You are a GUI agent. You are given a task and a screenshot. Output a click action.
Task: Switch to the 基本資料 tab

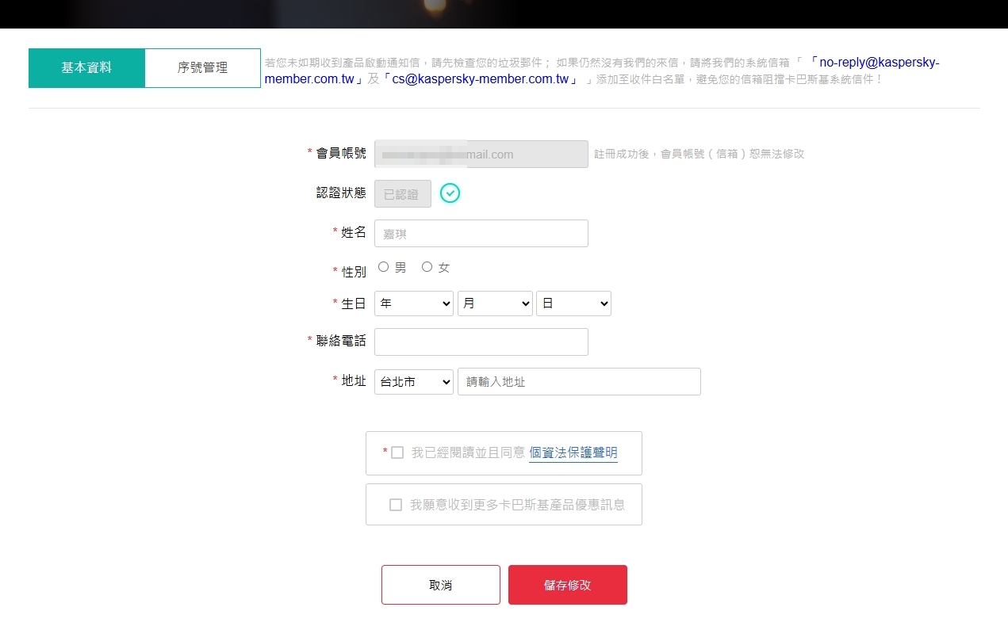pos(86,68)
